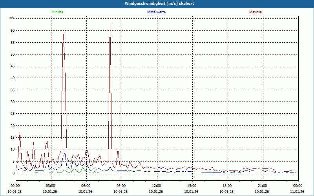Click the 18:00 time axis label

[228, 186]
